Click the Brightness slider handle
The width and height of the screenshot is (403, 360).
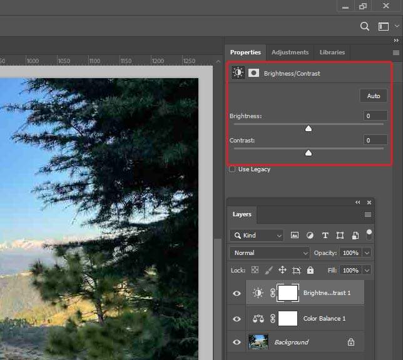pos(309,129)
